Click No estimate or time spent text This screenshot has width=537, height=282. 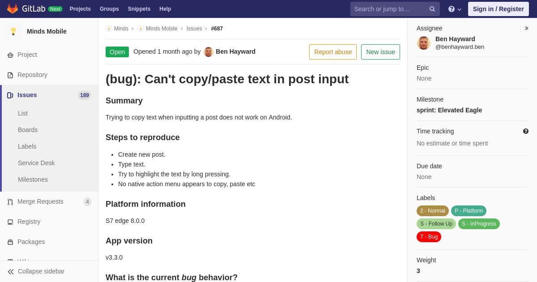452,143
